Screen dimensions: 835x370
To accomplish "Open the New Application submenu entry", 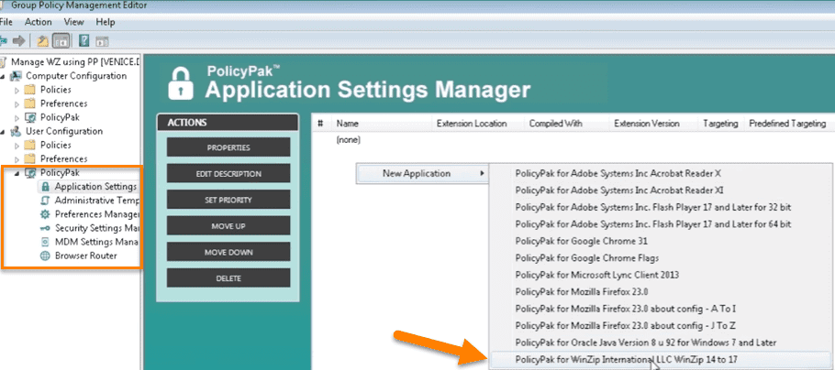I will coord(422,173).
